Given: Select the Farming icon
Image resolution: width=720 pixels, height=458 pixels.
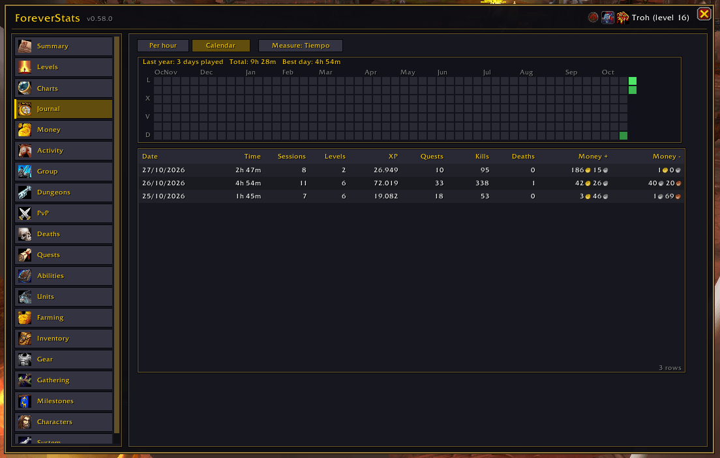Looking at the screenshot, I should [x=25, y=318].
